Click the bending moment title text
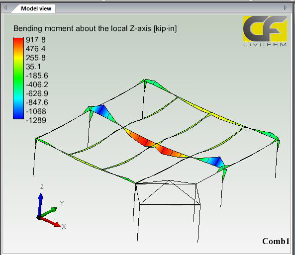The image size is (295, 255). point(95,29)
